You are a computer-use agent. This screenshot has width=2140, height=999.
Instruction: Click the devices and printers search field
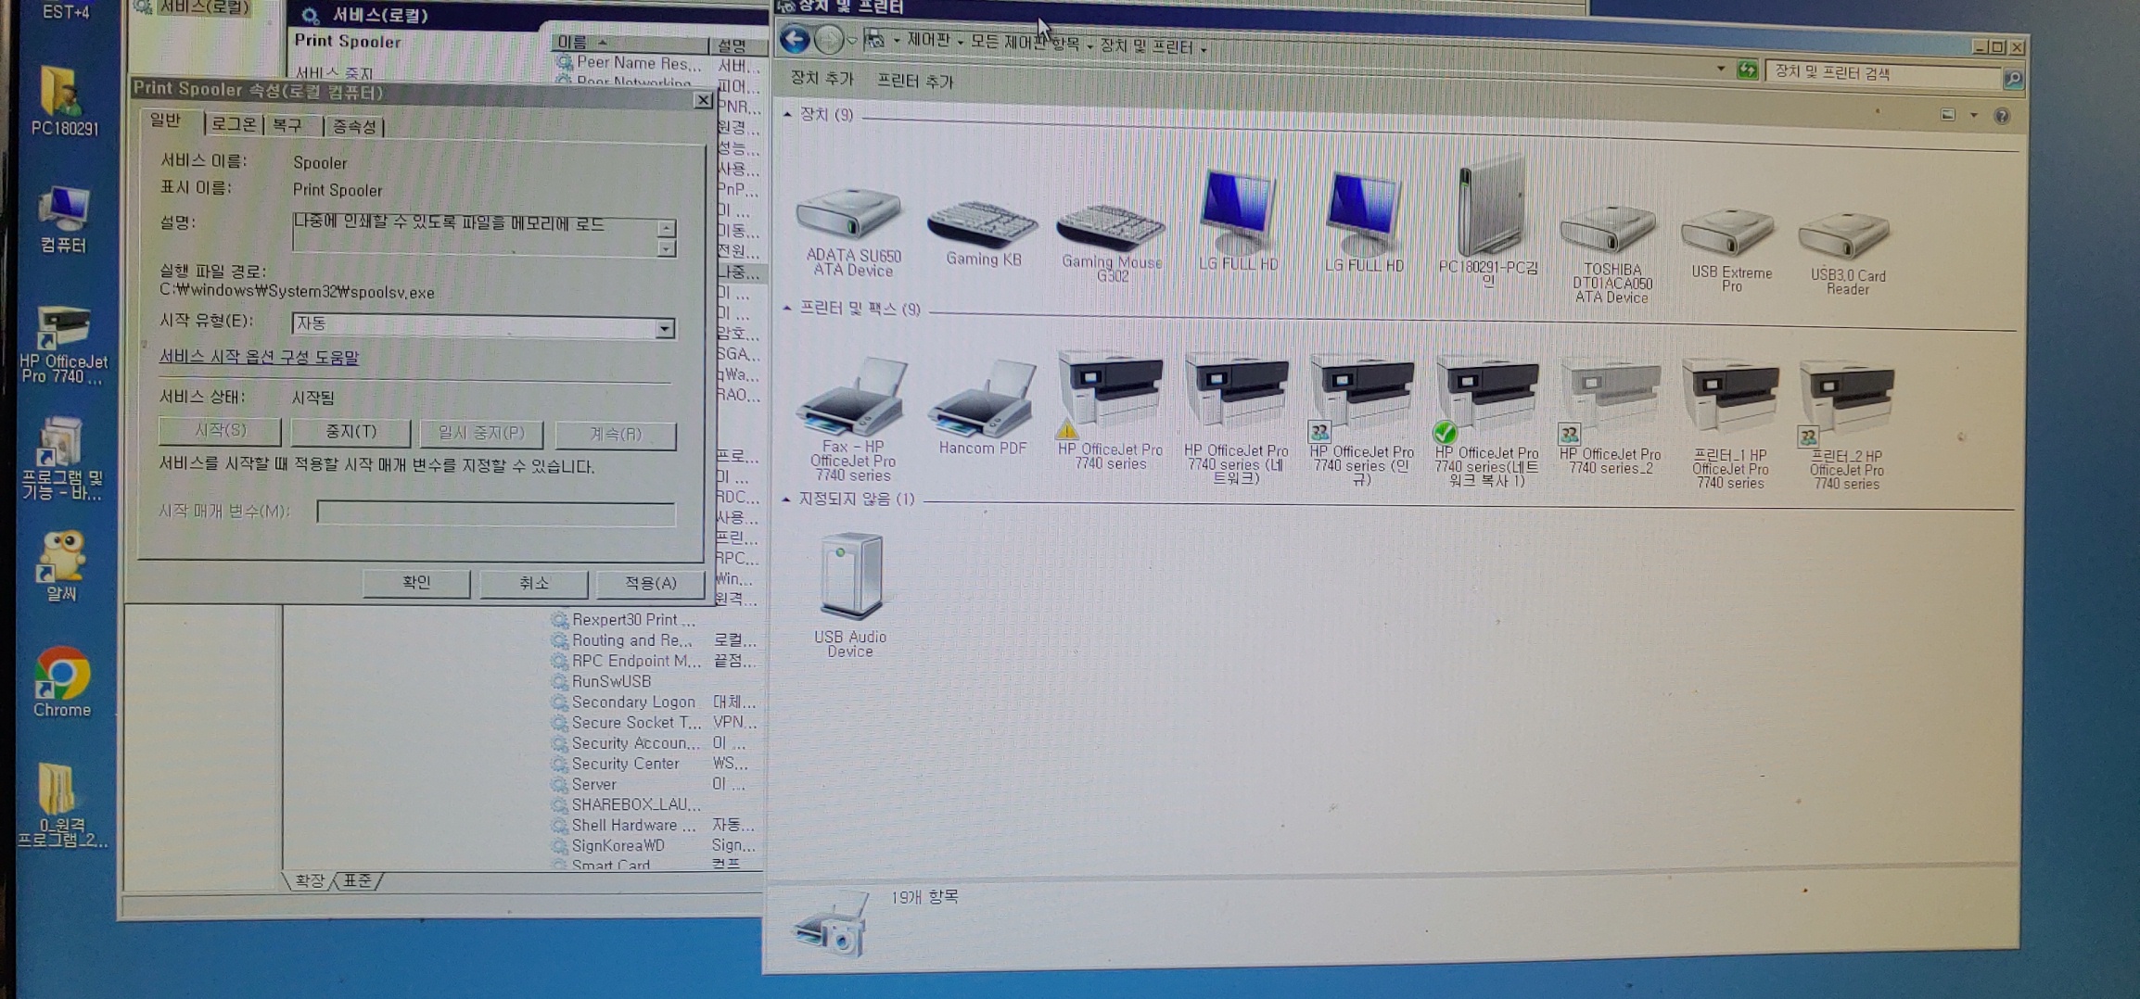tap(1880, 74)
